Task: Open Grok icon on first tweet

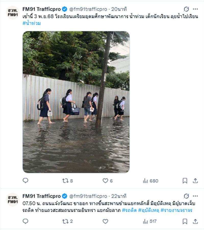Action: (x=186, y=9)
